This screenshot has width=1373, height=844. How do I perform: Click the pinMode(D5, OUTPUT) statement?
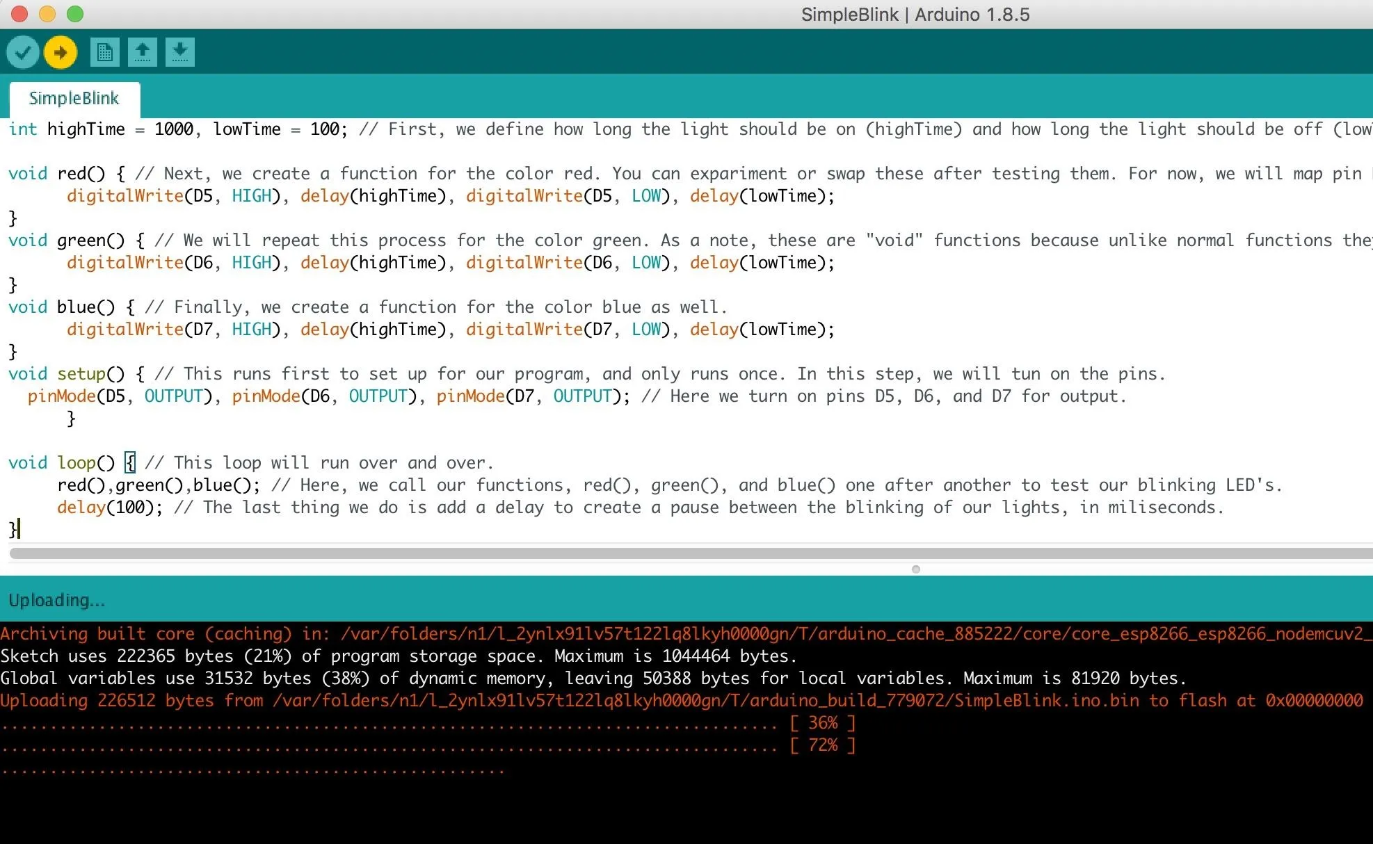coord(120,396)
